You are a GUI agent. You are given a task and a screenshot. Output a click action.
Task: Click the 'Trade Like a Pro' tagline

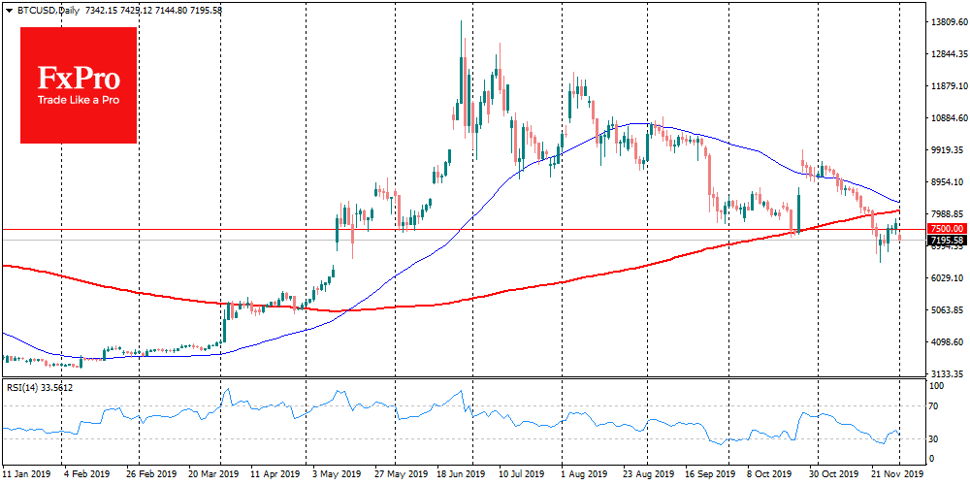click(79, 100)
